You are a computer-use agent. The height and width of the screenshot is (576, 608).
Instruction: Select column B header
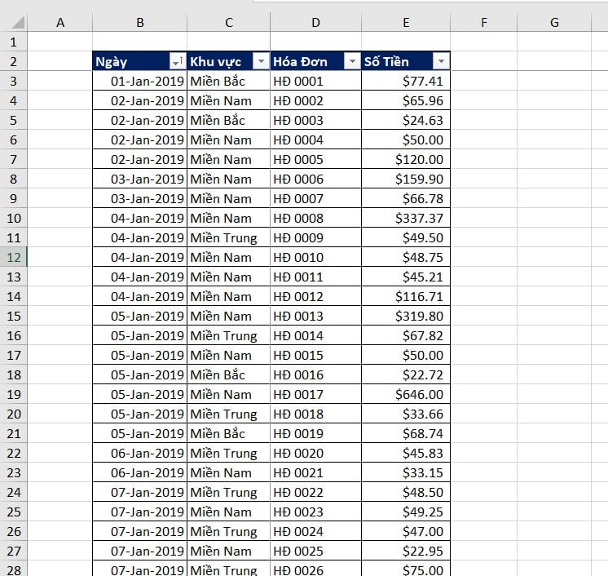(x=140, y=23)
